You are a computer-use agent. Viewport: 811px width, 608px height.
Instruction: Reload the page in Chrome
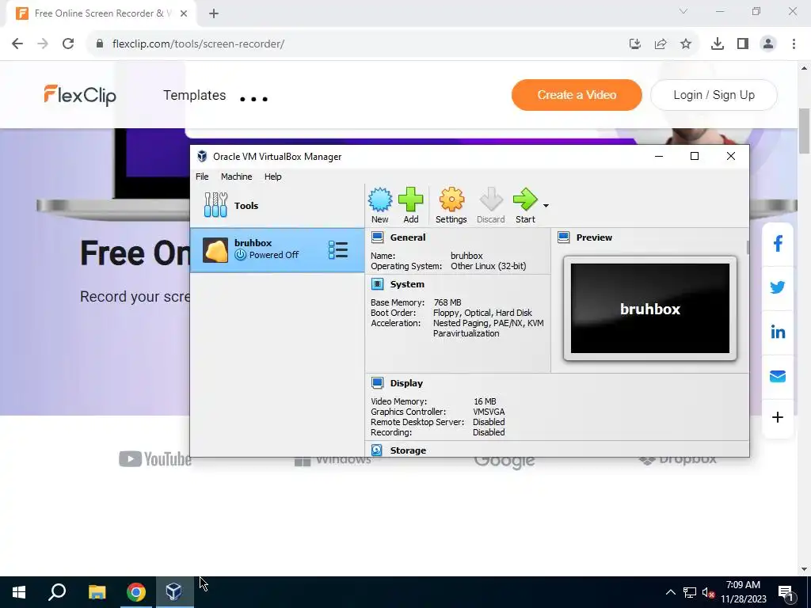pyautogui.click(x=68, y=44)
